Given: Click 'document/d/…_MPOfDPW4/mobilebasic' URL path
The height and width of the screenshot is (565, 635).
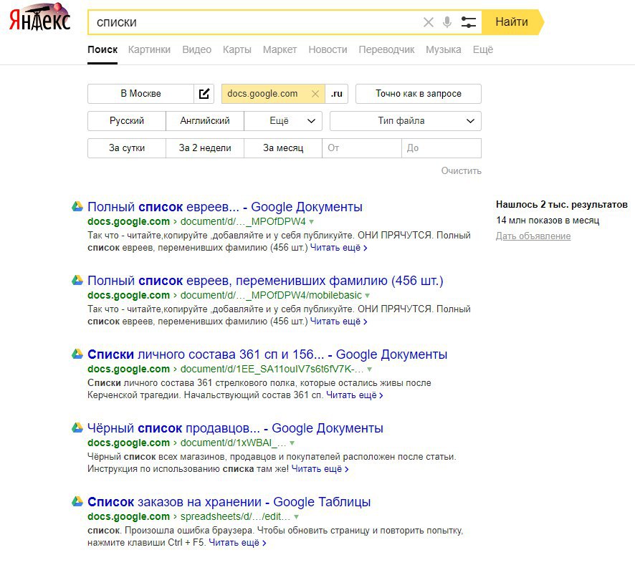Looking at the screenshot, I should point(271,296).
